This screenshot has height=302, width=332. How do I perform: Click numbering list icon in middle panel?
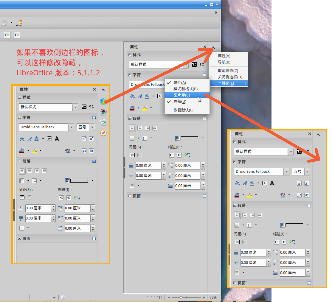pos(145,138)
